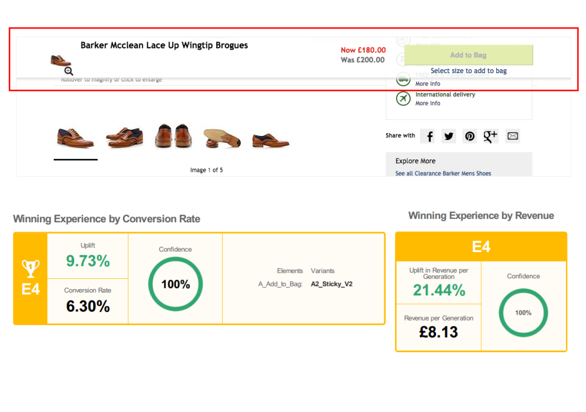Click the Pinterest share icon
586x412 pixels.
coord(470,136)
